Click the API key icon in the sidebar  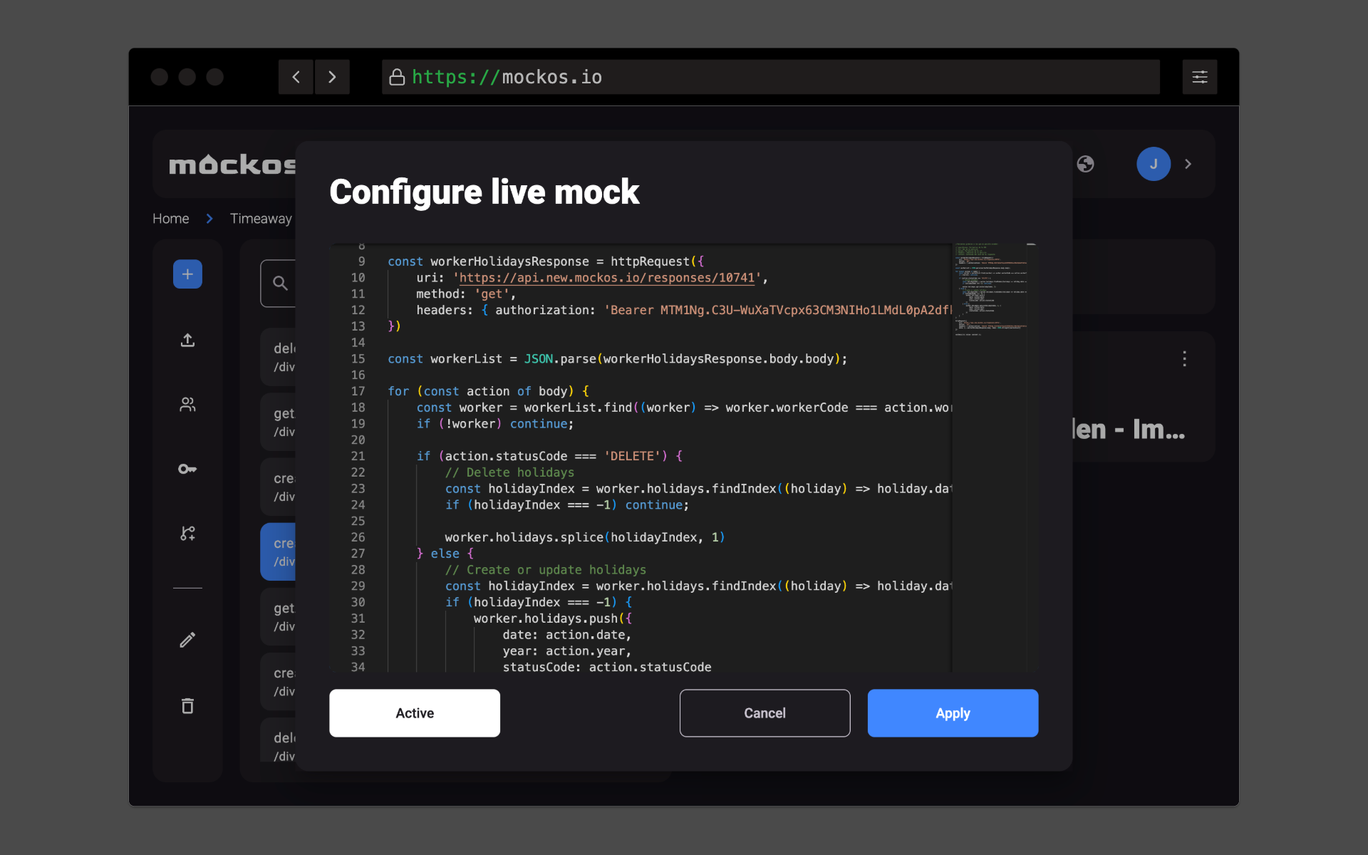[x=187, y=468]
